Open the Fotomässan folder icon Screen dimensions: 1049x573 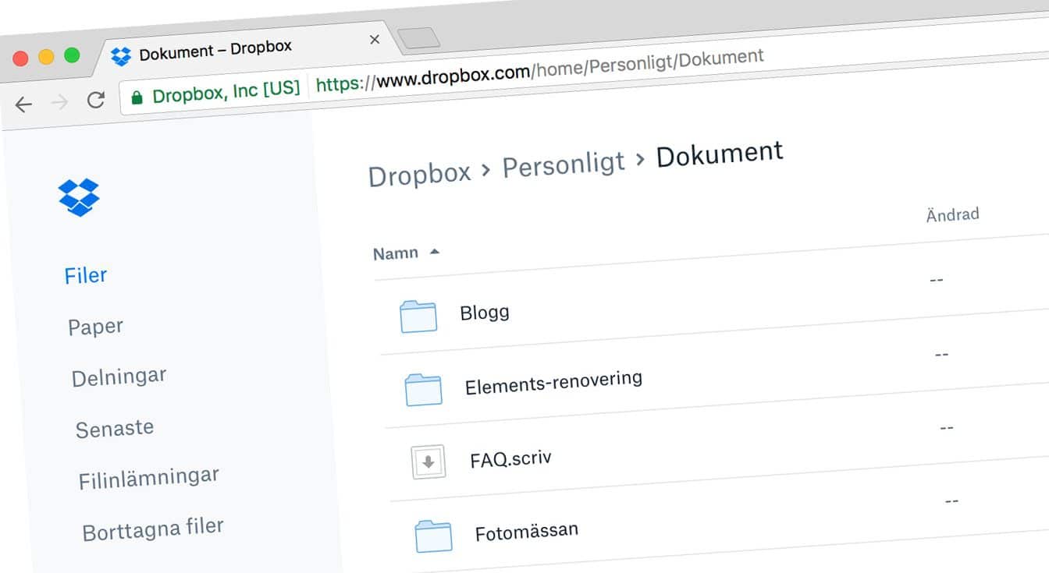coord(433,536)
